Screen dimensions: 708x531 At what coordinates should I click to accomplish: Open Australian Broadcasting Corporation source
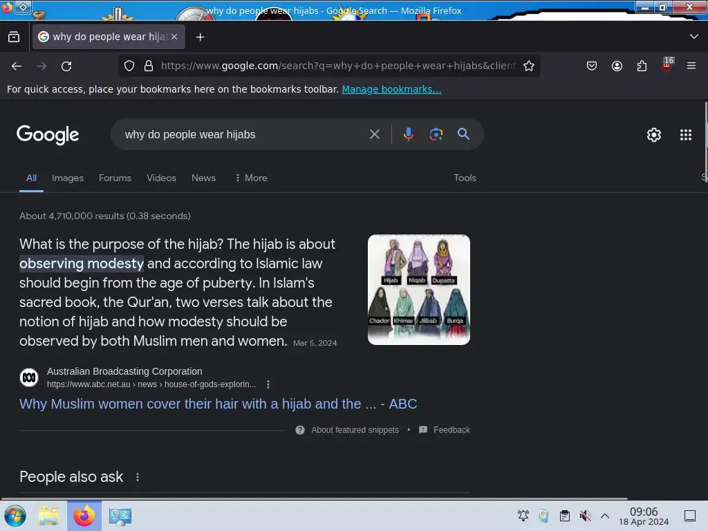point(124,371)
